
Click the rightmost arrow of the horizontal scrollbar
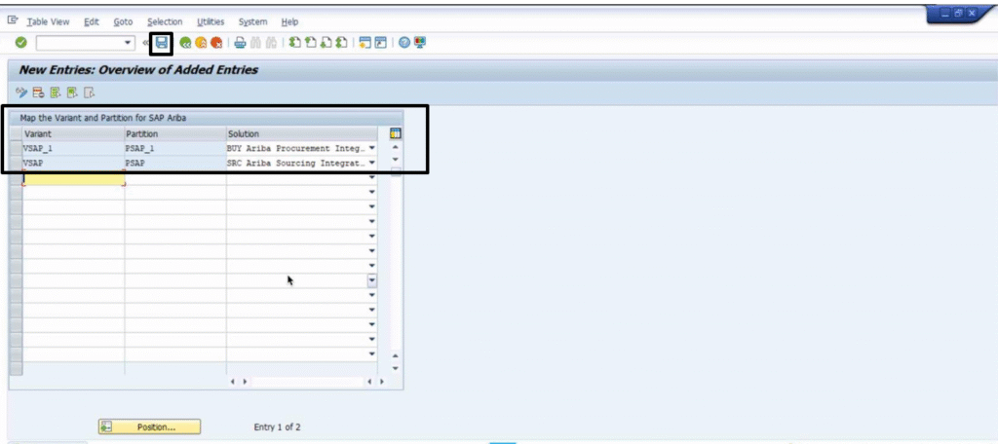382,382
